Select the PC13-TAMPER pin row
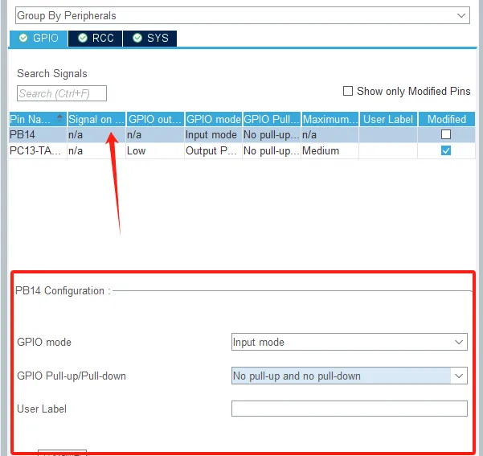 tap(37, 150)
